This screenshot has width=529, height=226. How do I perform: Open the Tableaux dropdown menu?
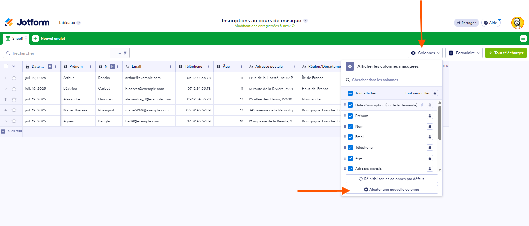tap(69, 23)
